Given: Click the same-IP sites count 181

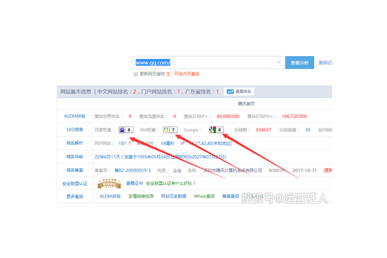Looking at the screenshot, I should coord(122,143).
